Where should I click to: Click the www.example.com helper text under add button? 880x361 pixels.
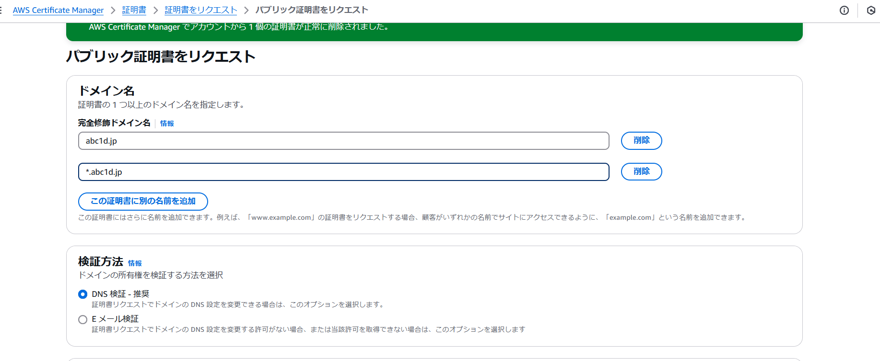[412, 217]
